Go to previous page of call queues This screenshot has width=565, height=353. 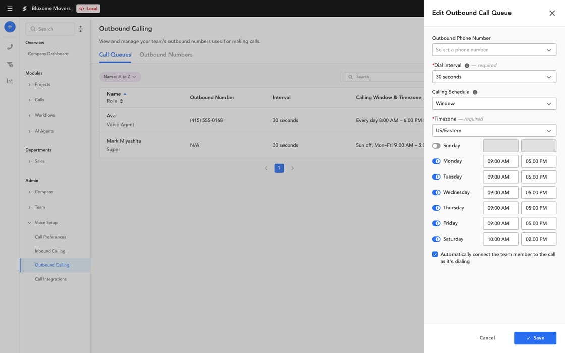(x=266, y=168)
